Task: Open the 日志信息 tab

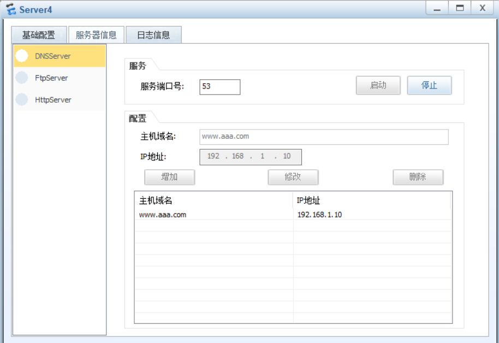Action: (153, 34)
